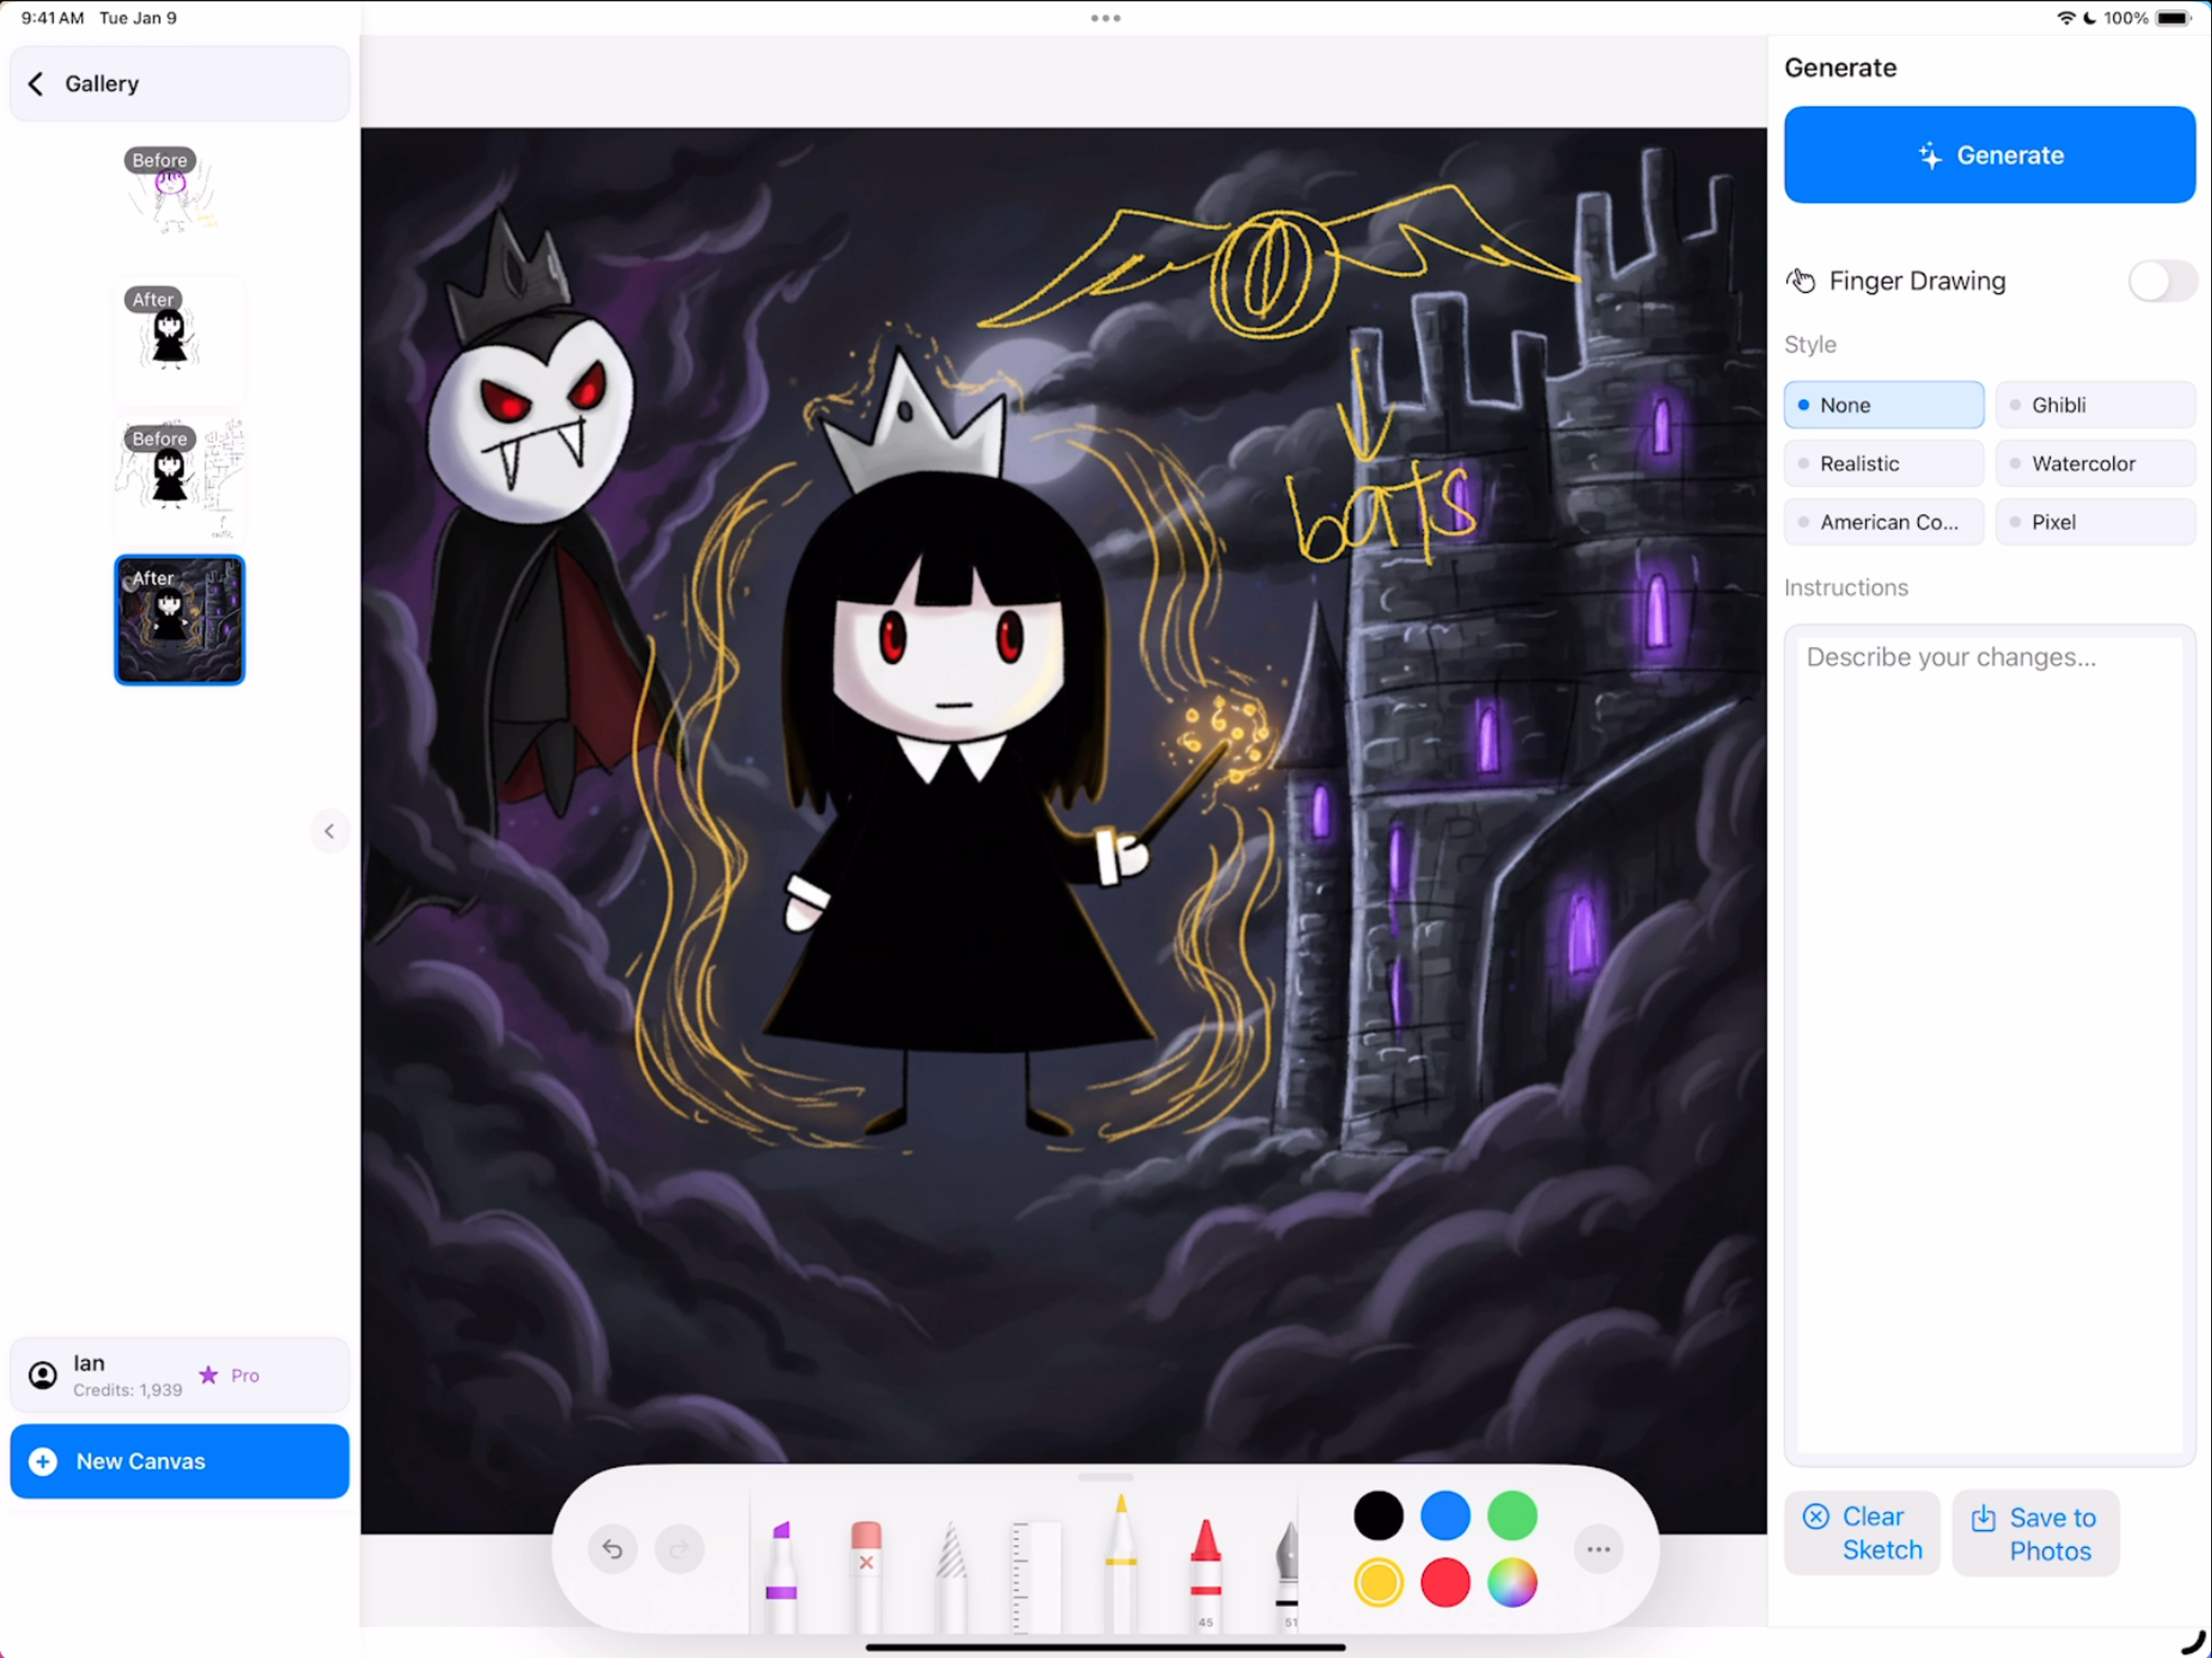Pick the ruler tool
This screenshot has height=1658, width=2212.
click(x=1036, y=1575)
